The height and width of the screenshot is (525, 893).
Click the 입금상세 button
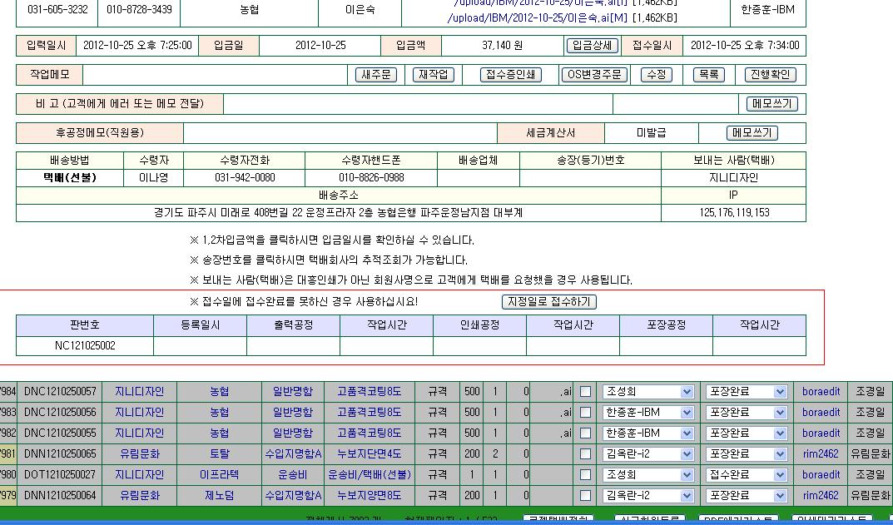click(592, 46)
